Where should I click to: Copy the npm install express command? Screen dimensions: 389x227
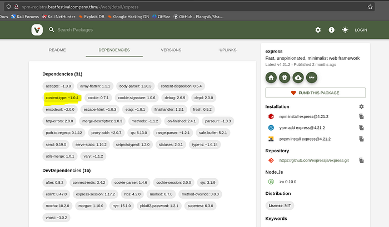(361, 116)
